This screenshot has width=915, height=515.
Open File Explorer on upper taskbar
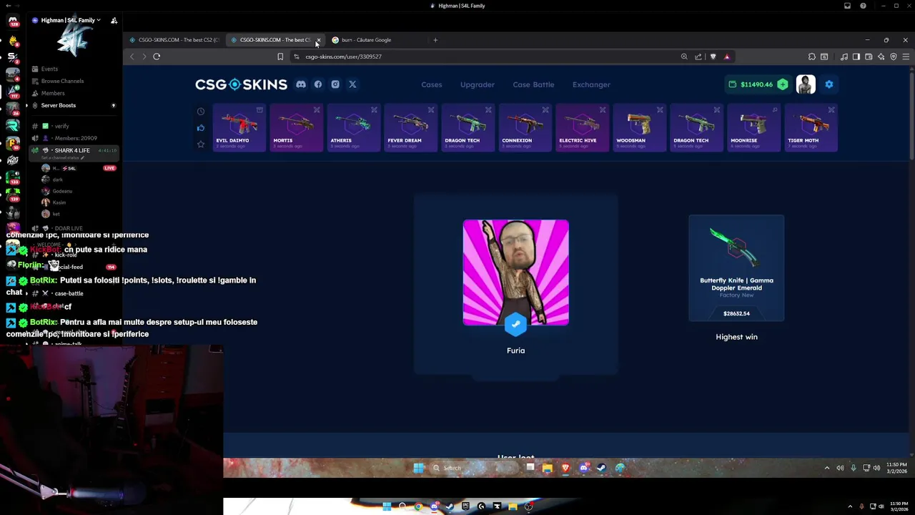[547, 468]
